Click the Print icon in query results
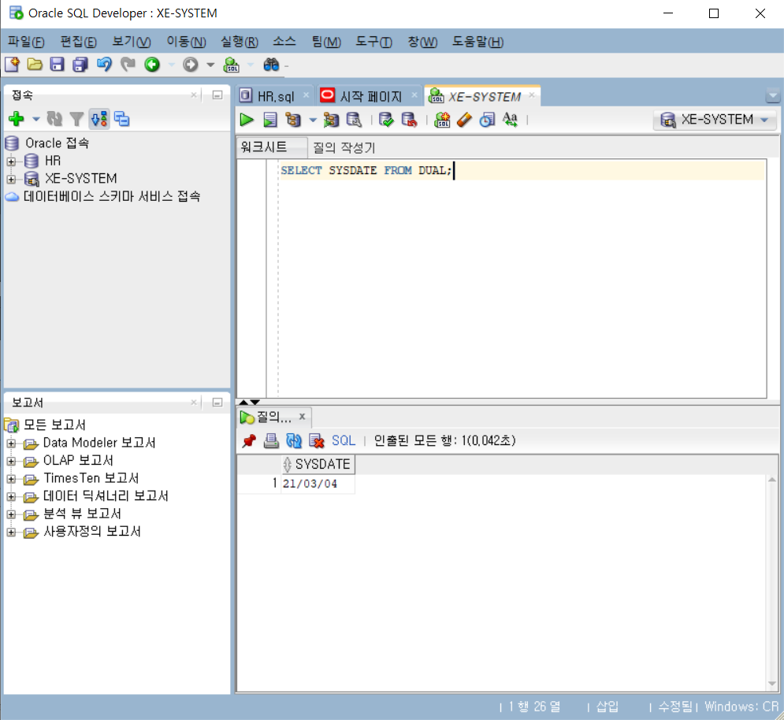The width and height of the screenshot is (784, 720). pyautogui.click(x=271, y=440)
